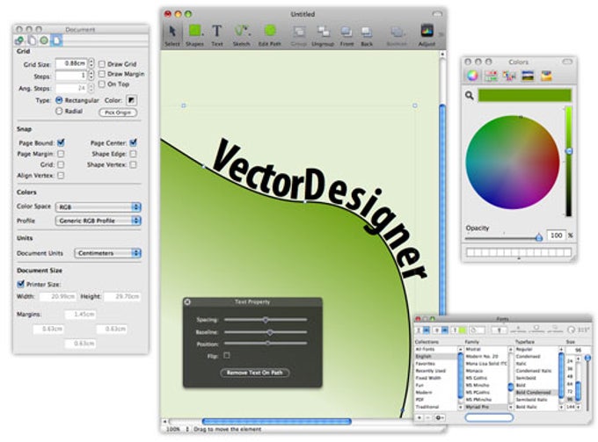
Task: Click Remove Text On Path button
Action: 255,373
